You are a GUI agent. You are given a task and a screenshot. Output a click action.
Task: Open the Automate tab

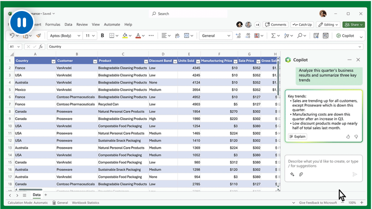pyautogui.click(x=112, y=24)
